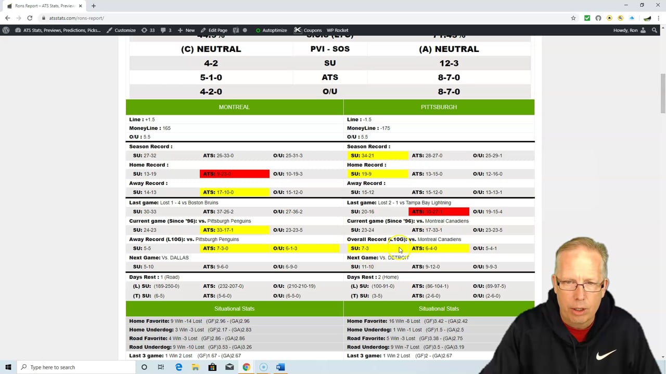Open the WP Rocket admin menu

(x=337, y=30)
